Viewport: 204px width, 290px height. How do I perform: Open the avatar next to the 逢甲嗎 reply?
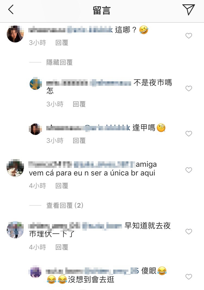[35, 129]
